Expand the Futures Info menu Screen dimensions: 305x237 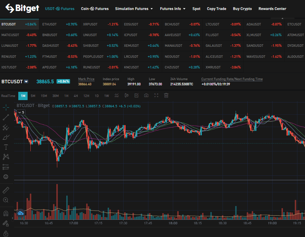pos(173,9)
